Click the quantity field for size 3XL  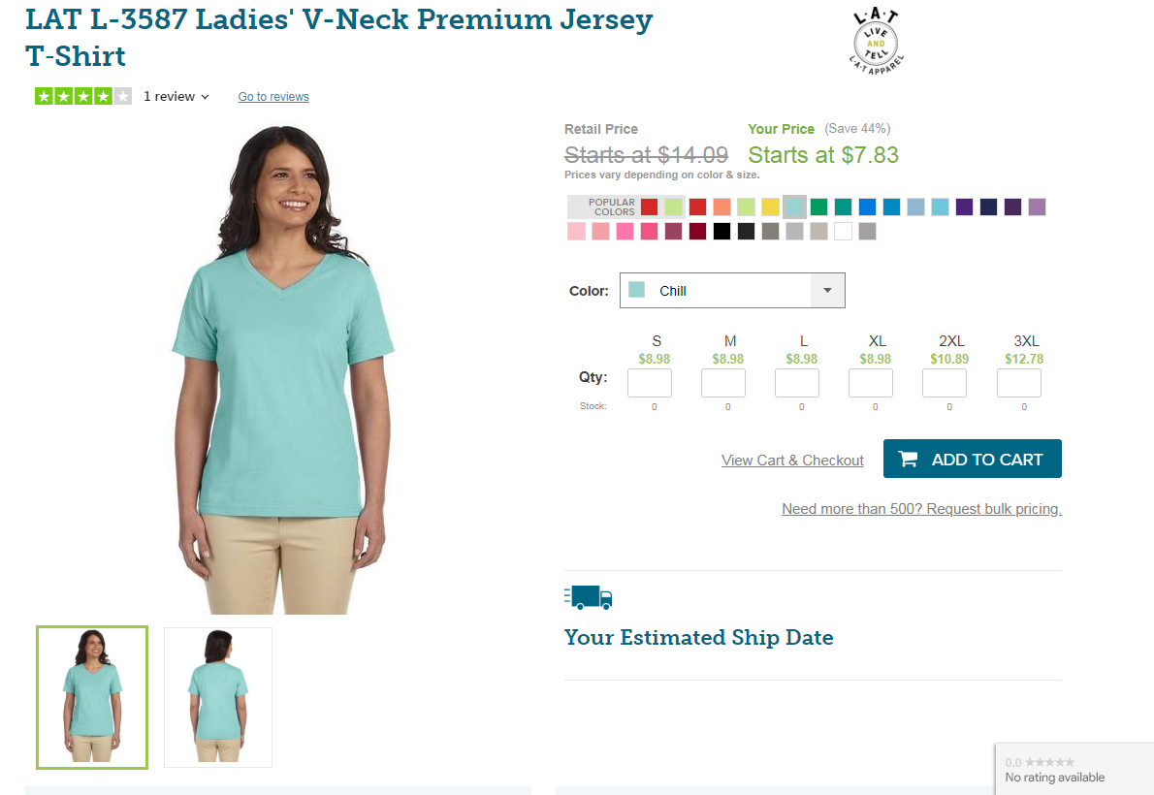tap(1018, 383)
